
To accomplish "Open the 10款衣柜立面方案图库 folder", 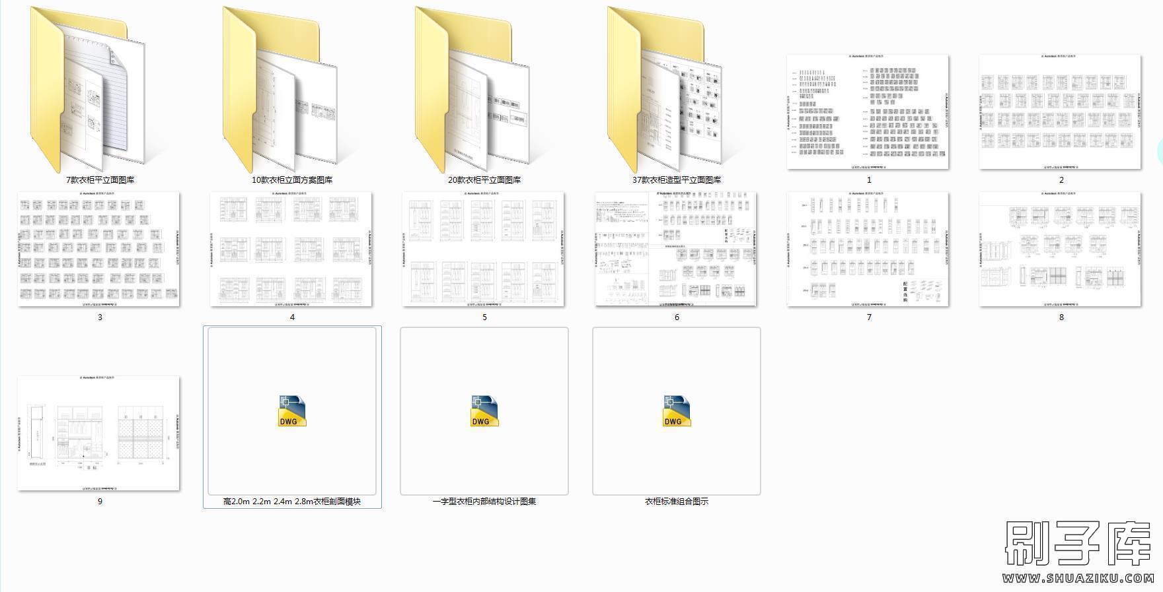I will (x=280, y=92).
